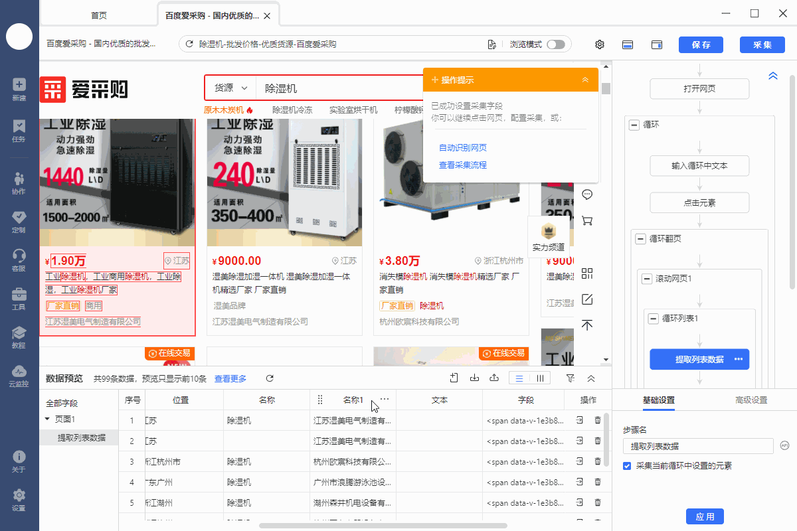Delete data row 1 with the trash icon
This screenshot has height=531, width=797.
(598, 420)
